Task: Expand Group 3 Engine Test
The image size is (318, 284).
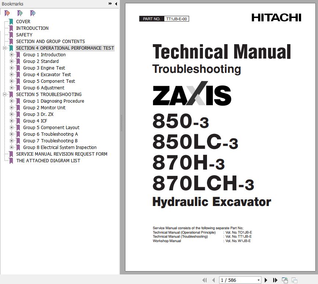Action: [11, 68]
